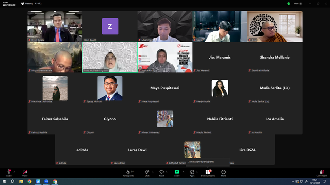Open the More options menu
Screen dimensions: 330x185
point(223,173)
